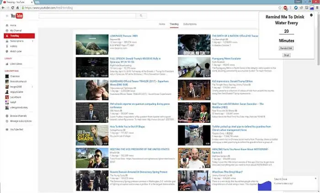The image size is (320, 193).
Task: Click the red adblock extension icon
Action: 285,8
